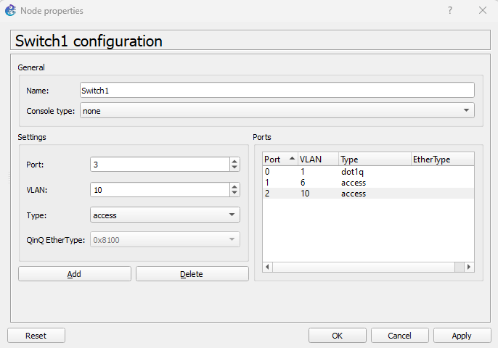Sort ports by the Port column header
This screenshot has height=348, width=498.
click(x=279, y=159)
